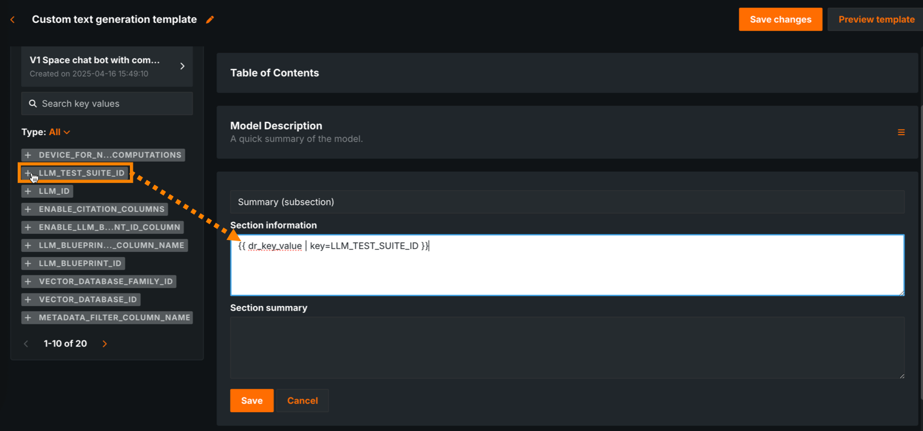Add the VECTOR_DATABASE_ID key value
Screen dimensions: 923x431
tap(28, 299)
